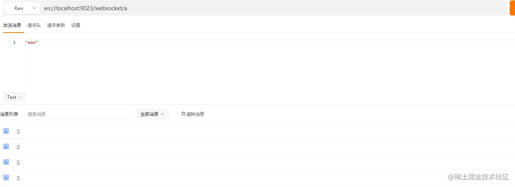The height and width of the screenshot is (187, 515).
Task: Click the 搜索消息 search field
Action: [77, 114]
